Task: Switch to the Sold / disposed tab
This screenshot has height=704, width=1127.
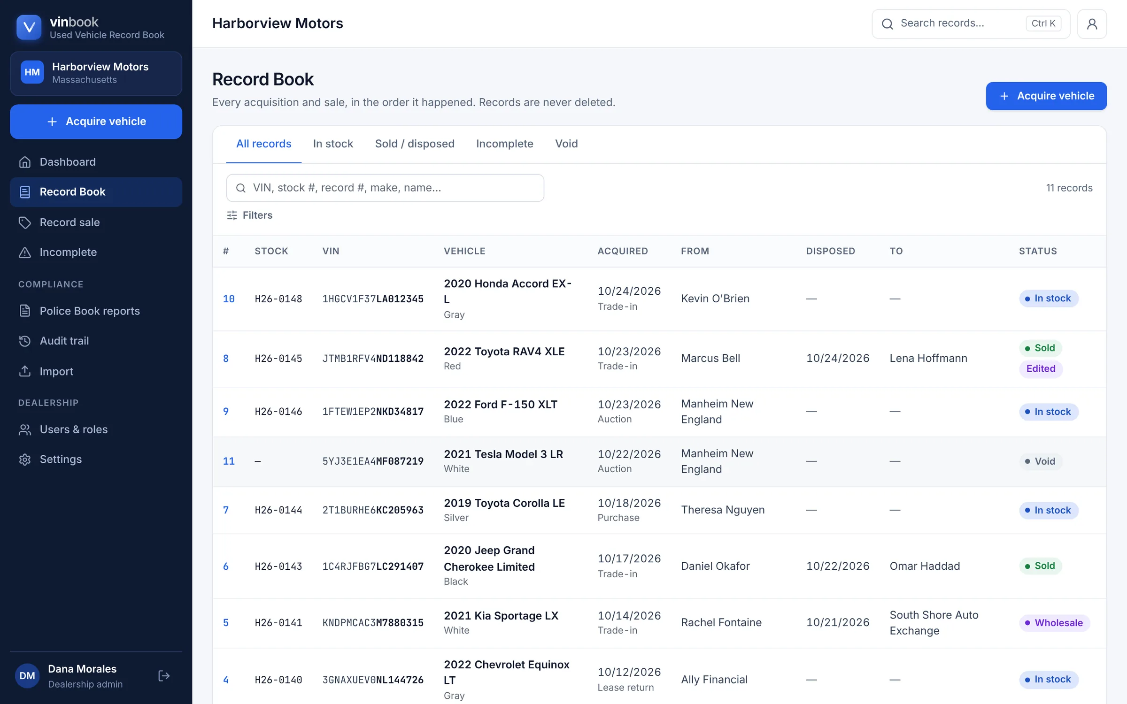Action: click(415, 144)
